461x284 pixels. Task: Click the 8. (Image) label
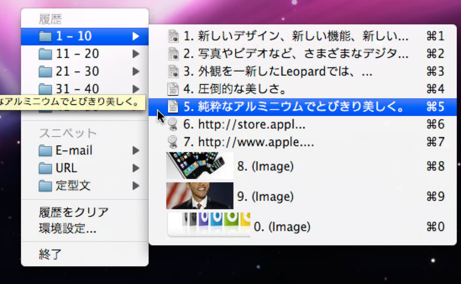coord(265,166)
